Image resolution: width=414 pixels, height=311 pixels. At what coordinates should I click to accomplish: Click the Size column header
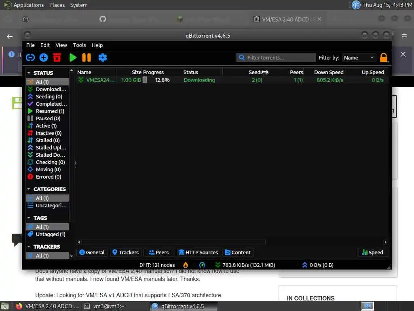(x=129, y=72)
